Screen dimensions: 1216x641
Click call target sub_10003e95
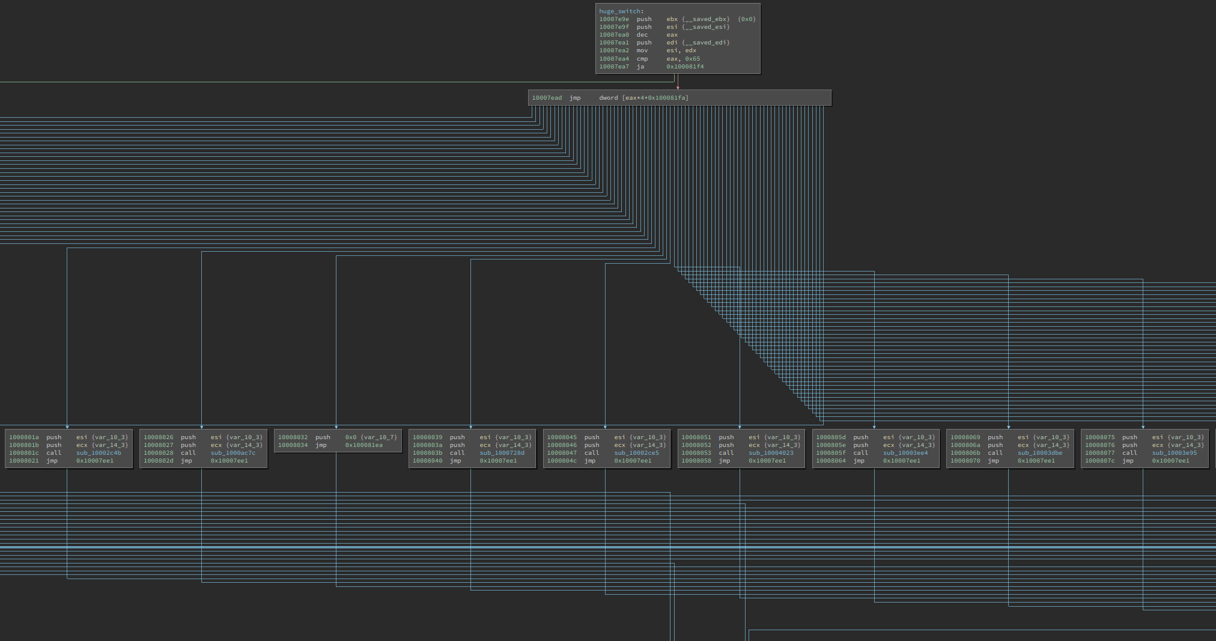[x=1175, y=453]
